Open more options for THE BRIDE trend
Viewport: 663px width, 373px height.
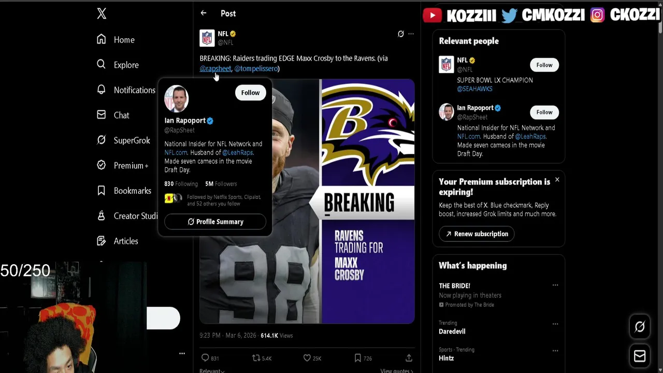(555, 285)
